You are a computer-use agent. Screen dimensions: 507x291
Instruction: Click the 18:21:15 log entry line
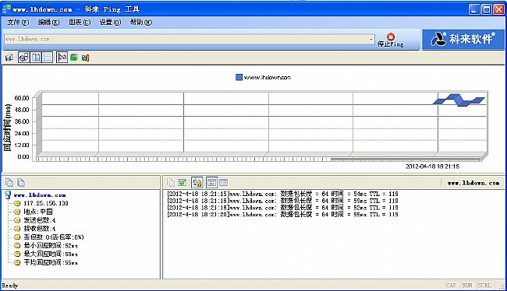click(x=282, y=194)
